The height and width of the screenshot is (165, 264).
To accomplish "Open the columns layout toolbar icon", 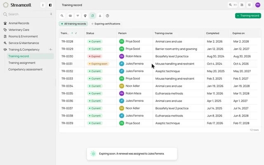I will click(70, 16).
